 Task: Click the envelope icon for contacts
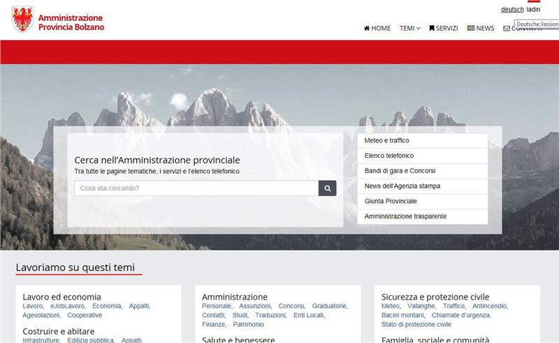507,29
